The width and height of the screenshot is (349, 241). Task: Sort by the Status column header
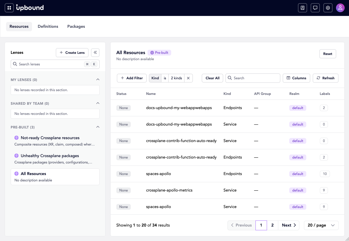click(121, 94)
